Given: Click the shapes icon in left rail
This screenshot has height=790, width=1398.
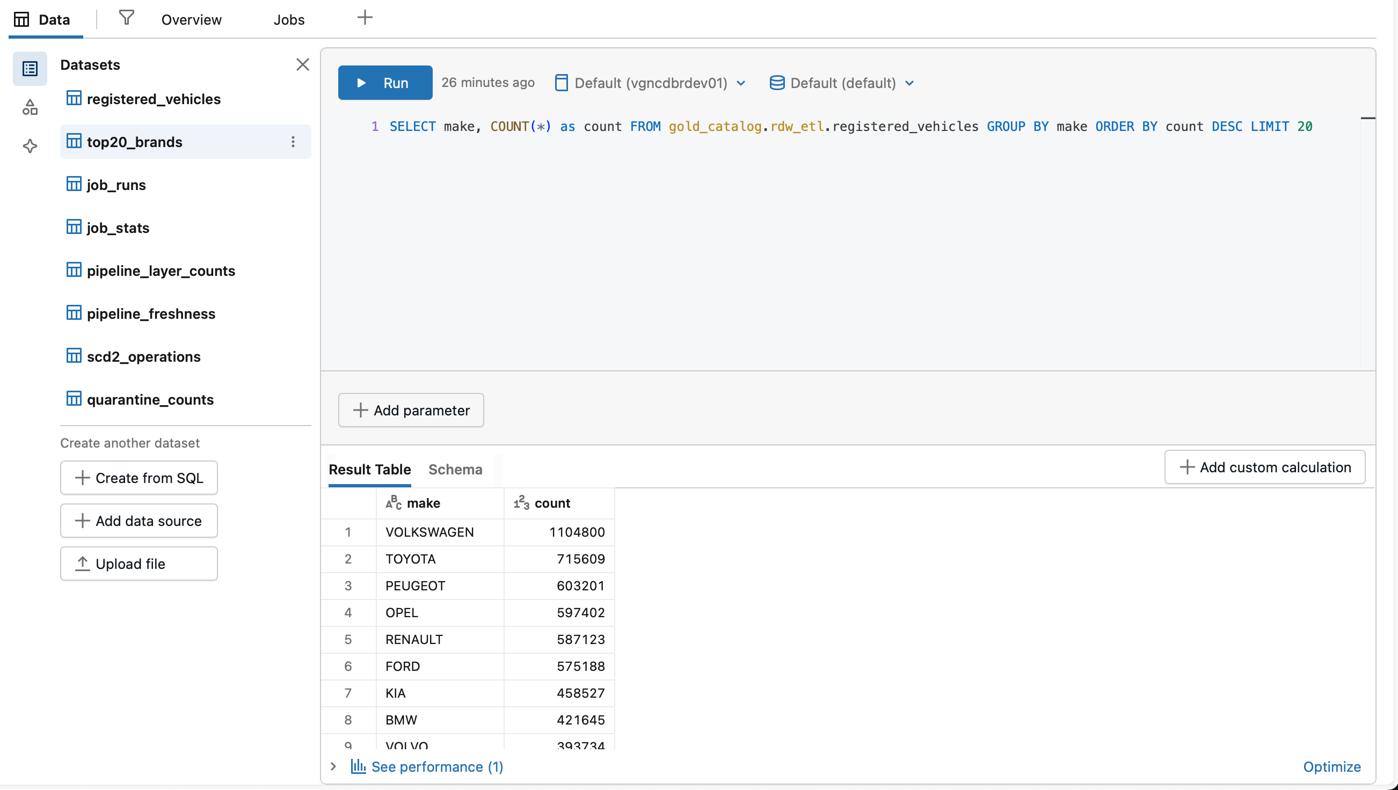Looking at the screenshot, I should click(30, 107).
